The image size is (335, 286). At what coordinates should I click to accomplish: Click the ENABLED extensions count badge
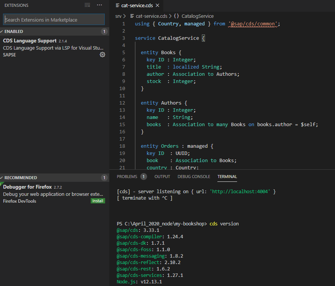point(104,31)
